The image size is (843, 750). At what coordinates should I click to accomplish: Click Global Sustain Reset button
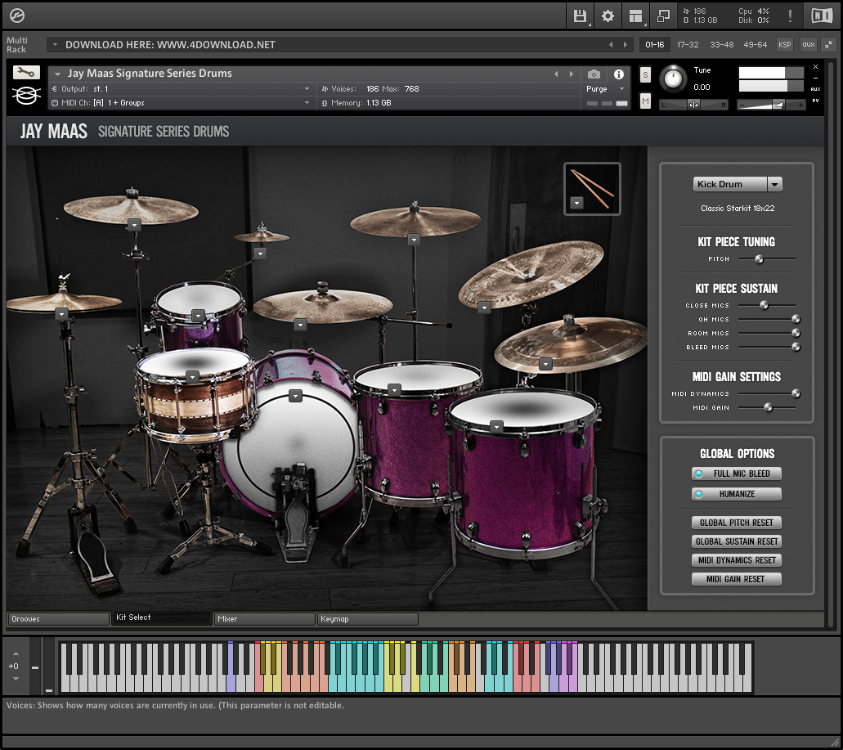(737, 541)
